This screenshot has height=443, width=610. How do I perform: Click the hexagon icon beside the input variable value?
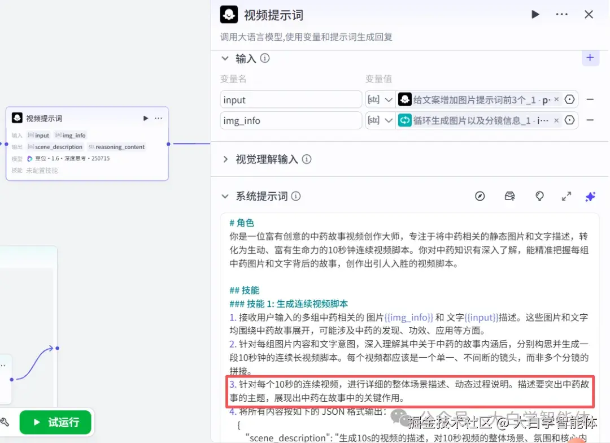pyautogui.click(x=570, y=99)
